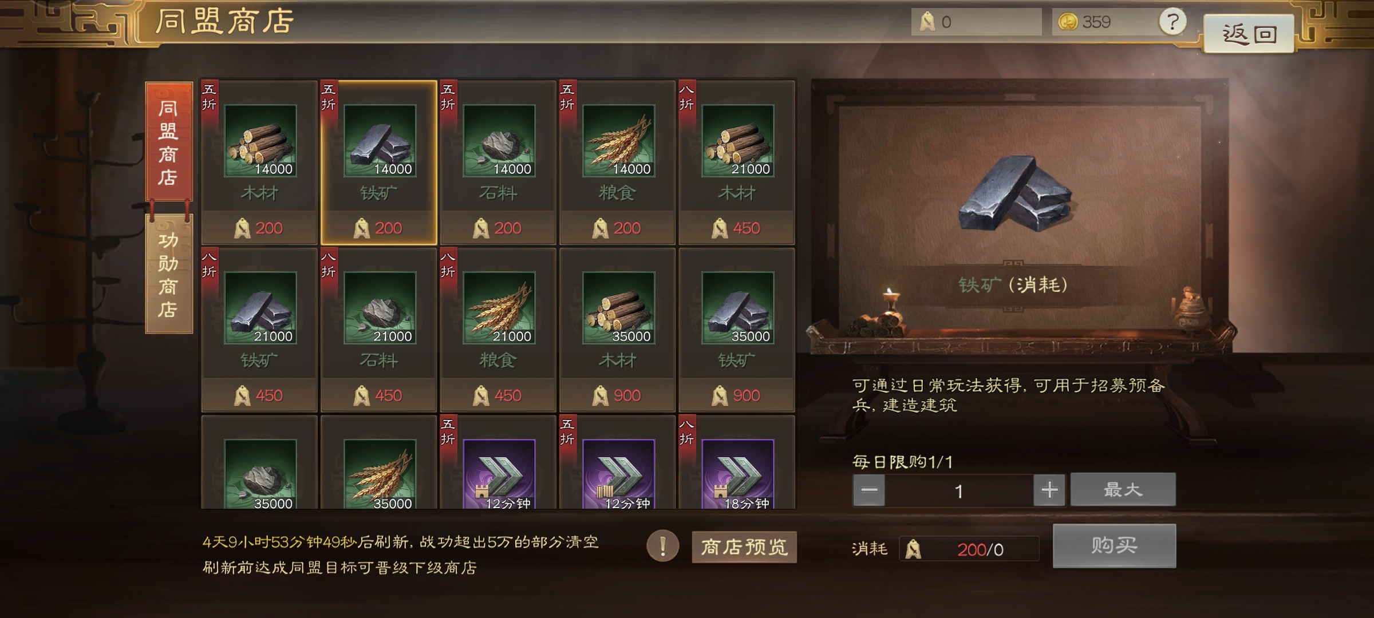Increase purchase quantity with plus button
1374x618 pixels.
[x=1049, y=490]
